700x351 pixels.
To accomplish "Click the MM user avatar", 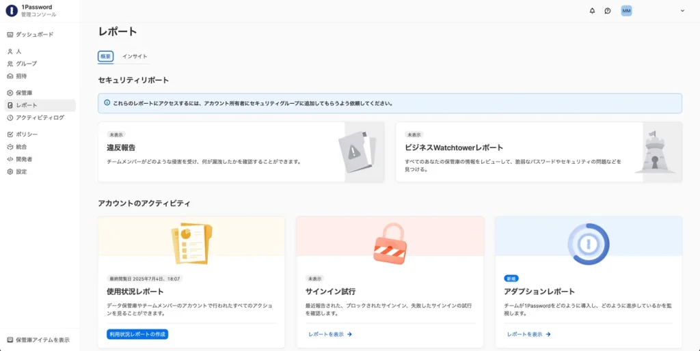I will [x=626, y=11].
